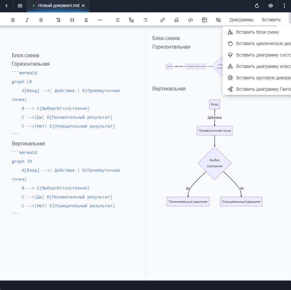Click the pie chart icon
291x290 pixels.
coord(230,78)
